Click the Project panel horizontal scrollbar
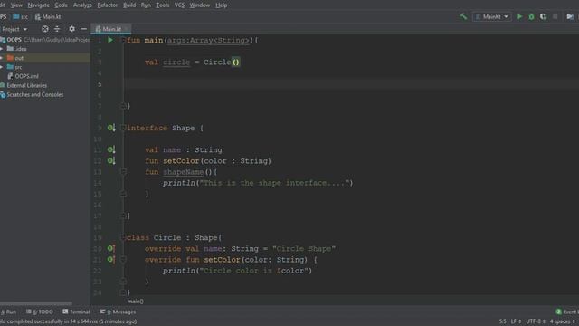The image size is (579, 326). pyautogui.click(x=36, y=303)
